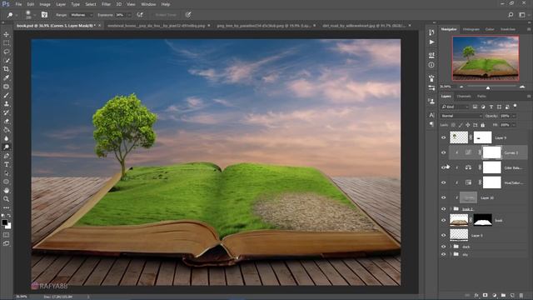Expand the book 2 group

click(x=451, y=209)
